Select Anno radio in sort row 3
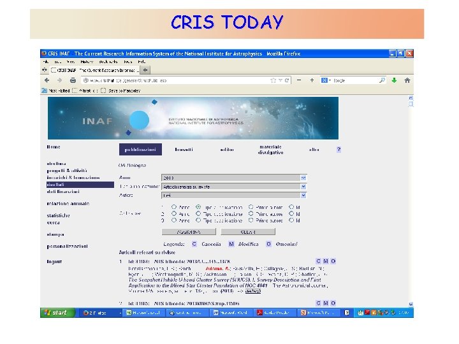 click(174, 220)
